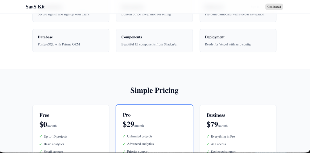Screen dimensions: 310x153
Task: Choose the Business plan heading
Action: coord(216,115)
